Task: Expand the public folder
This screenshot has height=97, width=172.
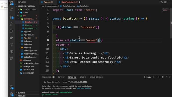Action: (27, 13)
